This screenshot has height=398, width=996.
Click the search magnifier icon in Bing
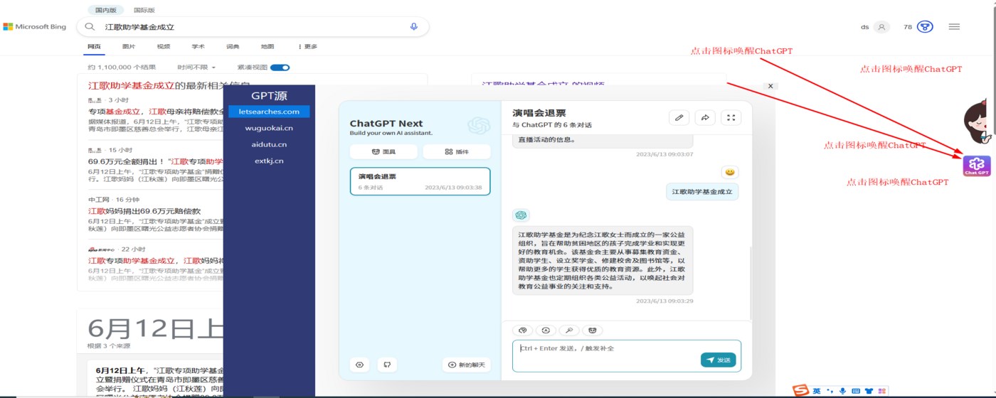(x=90, y=27)
